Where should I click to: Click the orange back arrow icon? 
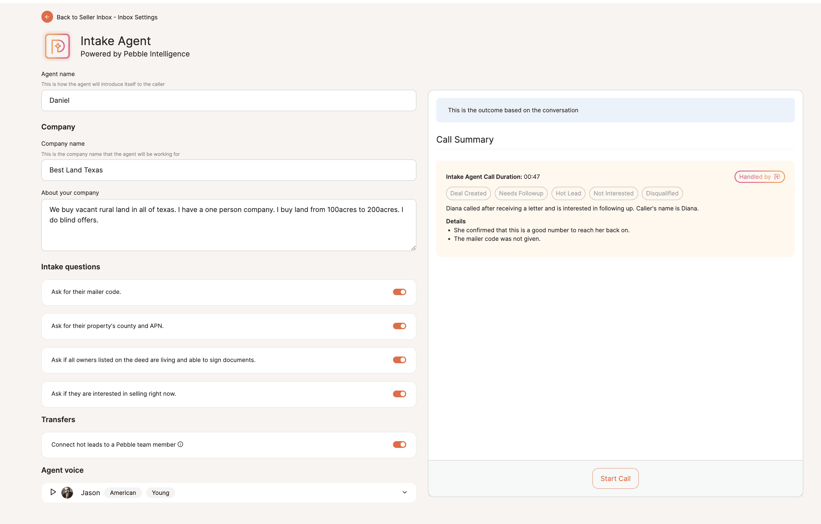[47, 17]
